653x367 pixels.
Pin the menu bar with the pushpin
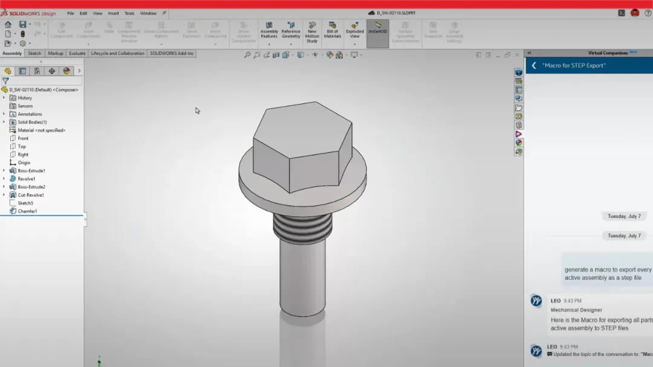(164, 13)
